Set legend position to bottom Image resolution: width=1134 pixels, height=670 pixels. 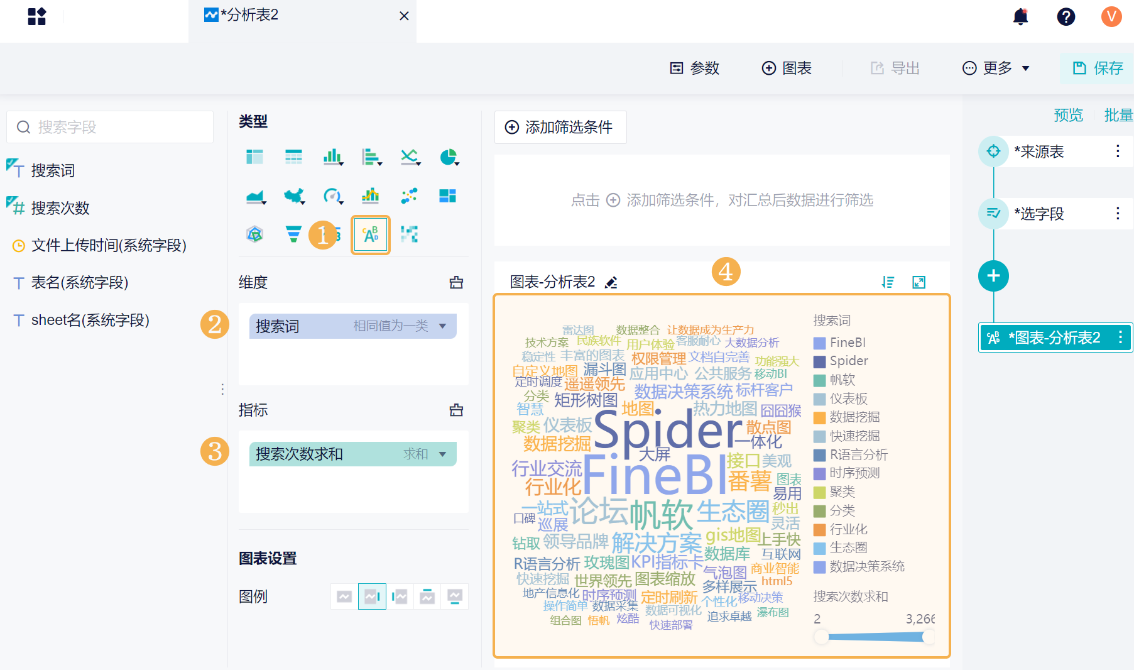[455, 596]
